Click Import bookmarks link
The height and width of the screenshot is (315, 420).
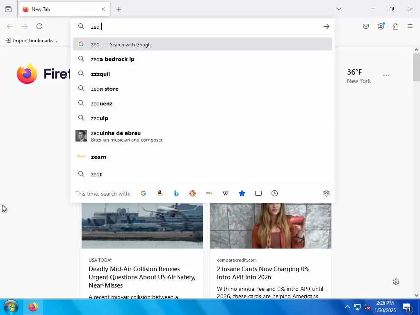coord(31,41)
